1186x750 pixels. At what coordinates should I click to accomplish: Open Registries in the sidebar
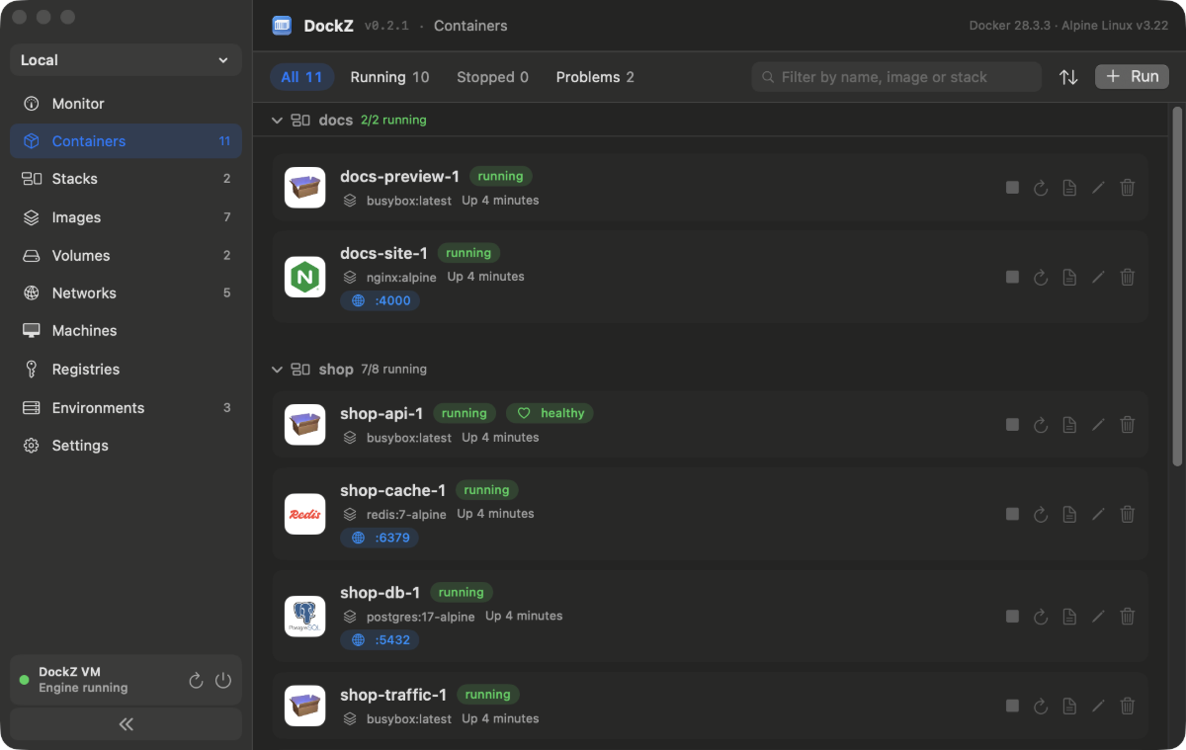pyautogui.click(x=126, y=370)
